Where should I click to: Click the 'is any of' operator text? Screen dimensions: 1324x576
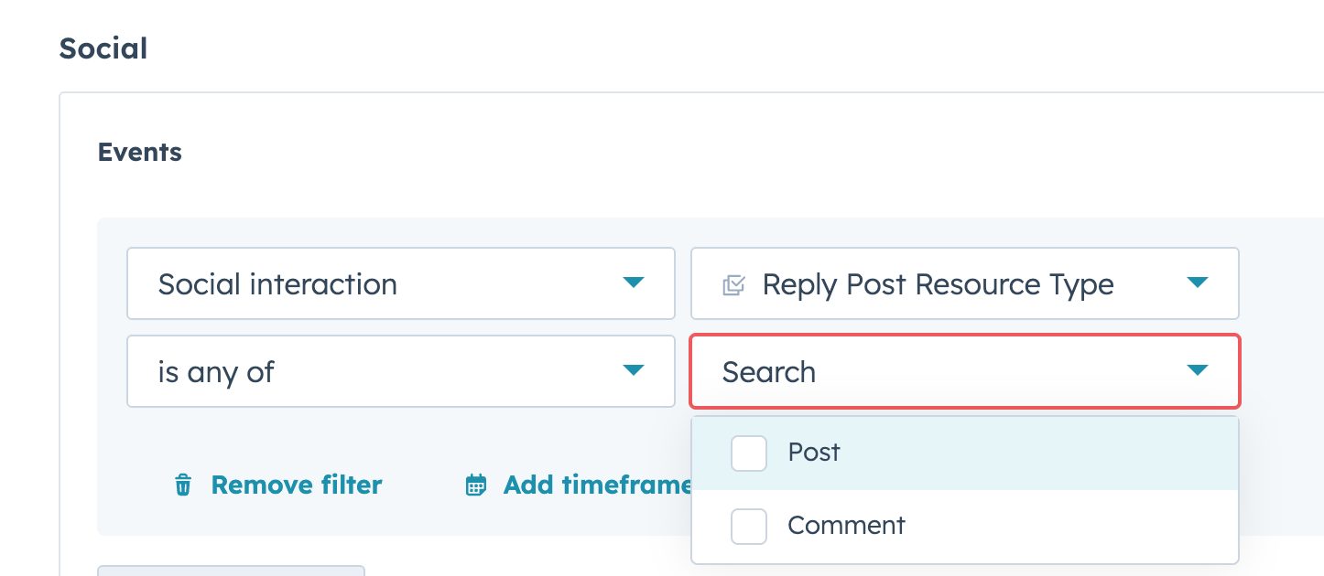tap(216, 372)
